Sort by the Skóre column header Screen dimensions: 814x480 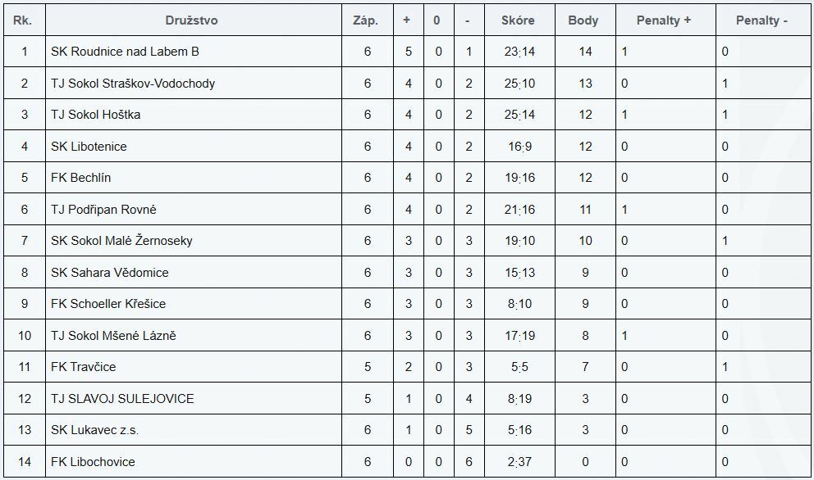(x=518, y=20)
